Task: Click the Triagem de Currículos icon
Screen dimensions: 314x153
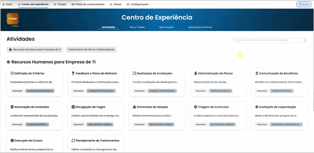Action: point(196,107)
